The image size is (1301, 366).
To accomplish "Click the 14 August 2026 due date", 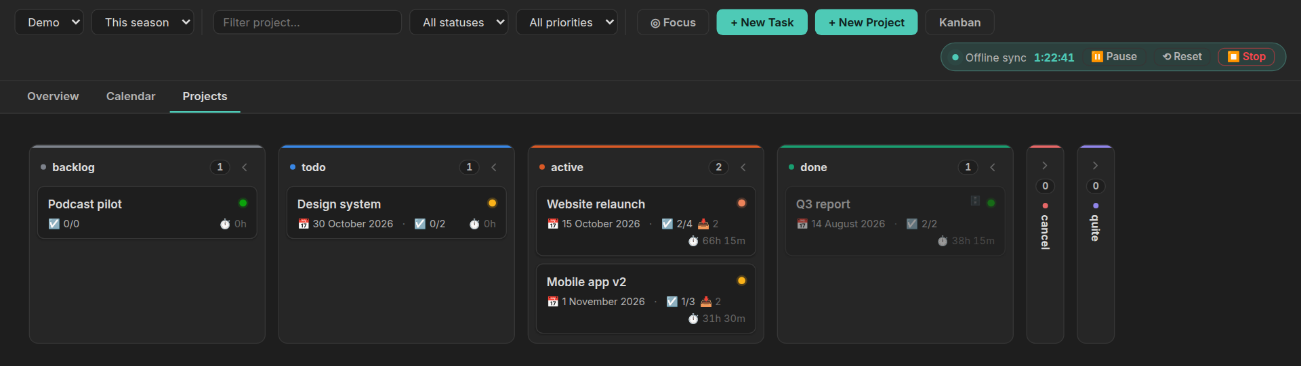I will pos(848,224).
